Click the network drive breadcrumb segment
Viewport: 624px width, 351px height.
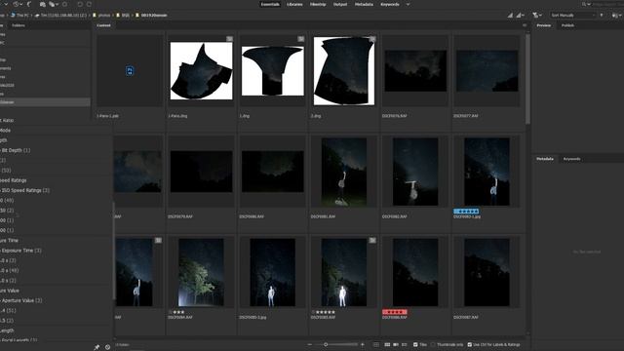[60, 16]
